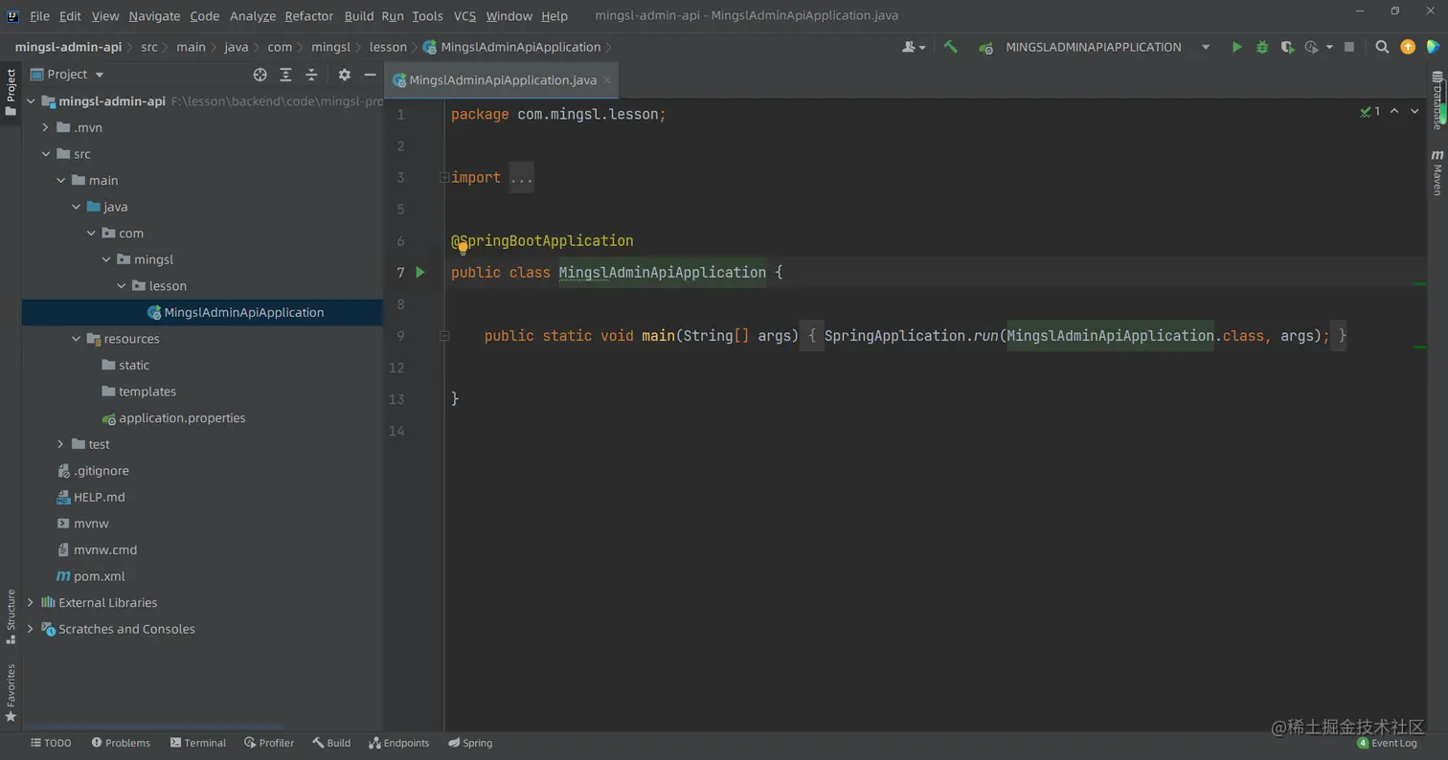The height and width of the screenshot is (760, 1448).
Task: Select the MingslAdminApiApplication.java editor tab
Action: (502, 80)
